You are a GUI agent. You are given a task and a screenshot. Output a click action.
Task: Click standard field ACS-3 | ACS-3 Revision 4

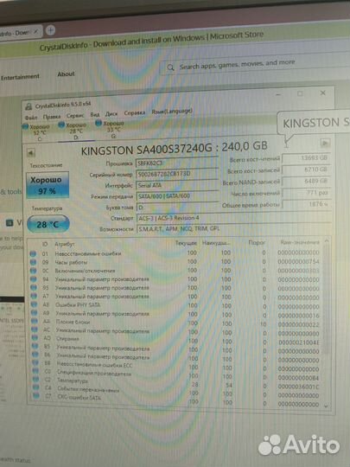[233, 218]
